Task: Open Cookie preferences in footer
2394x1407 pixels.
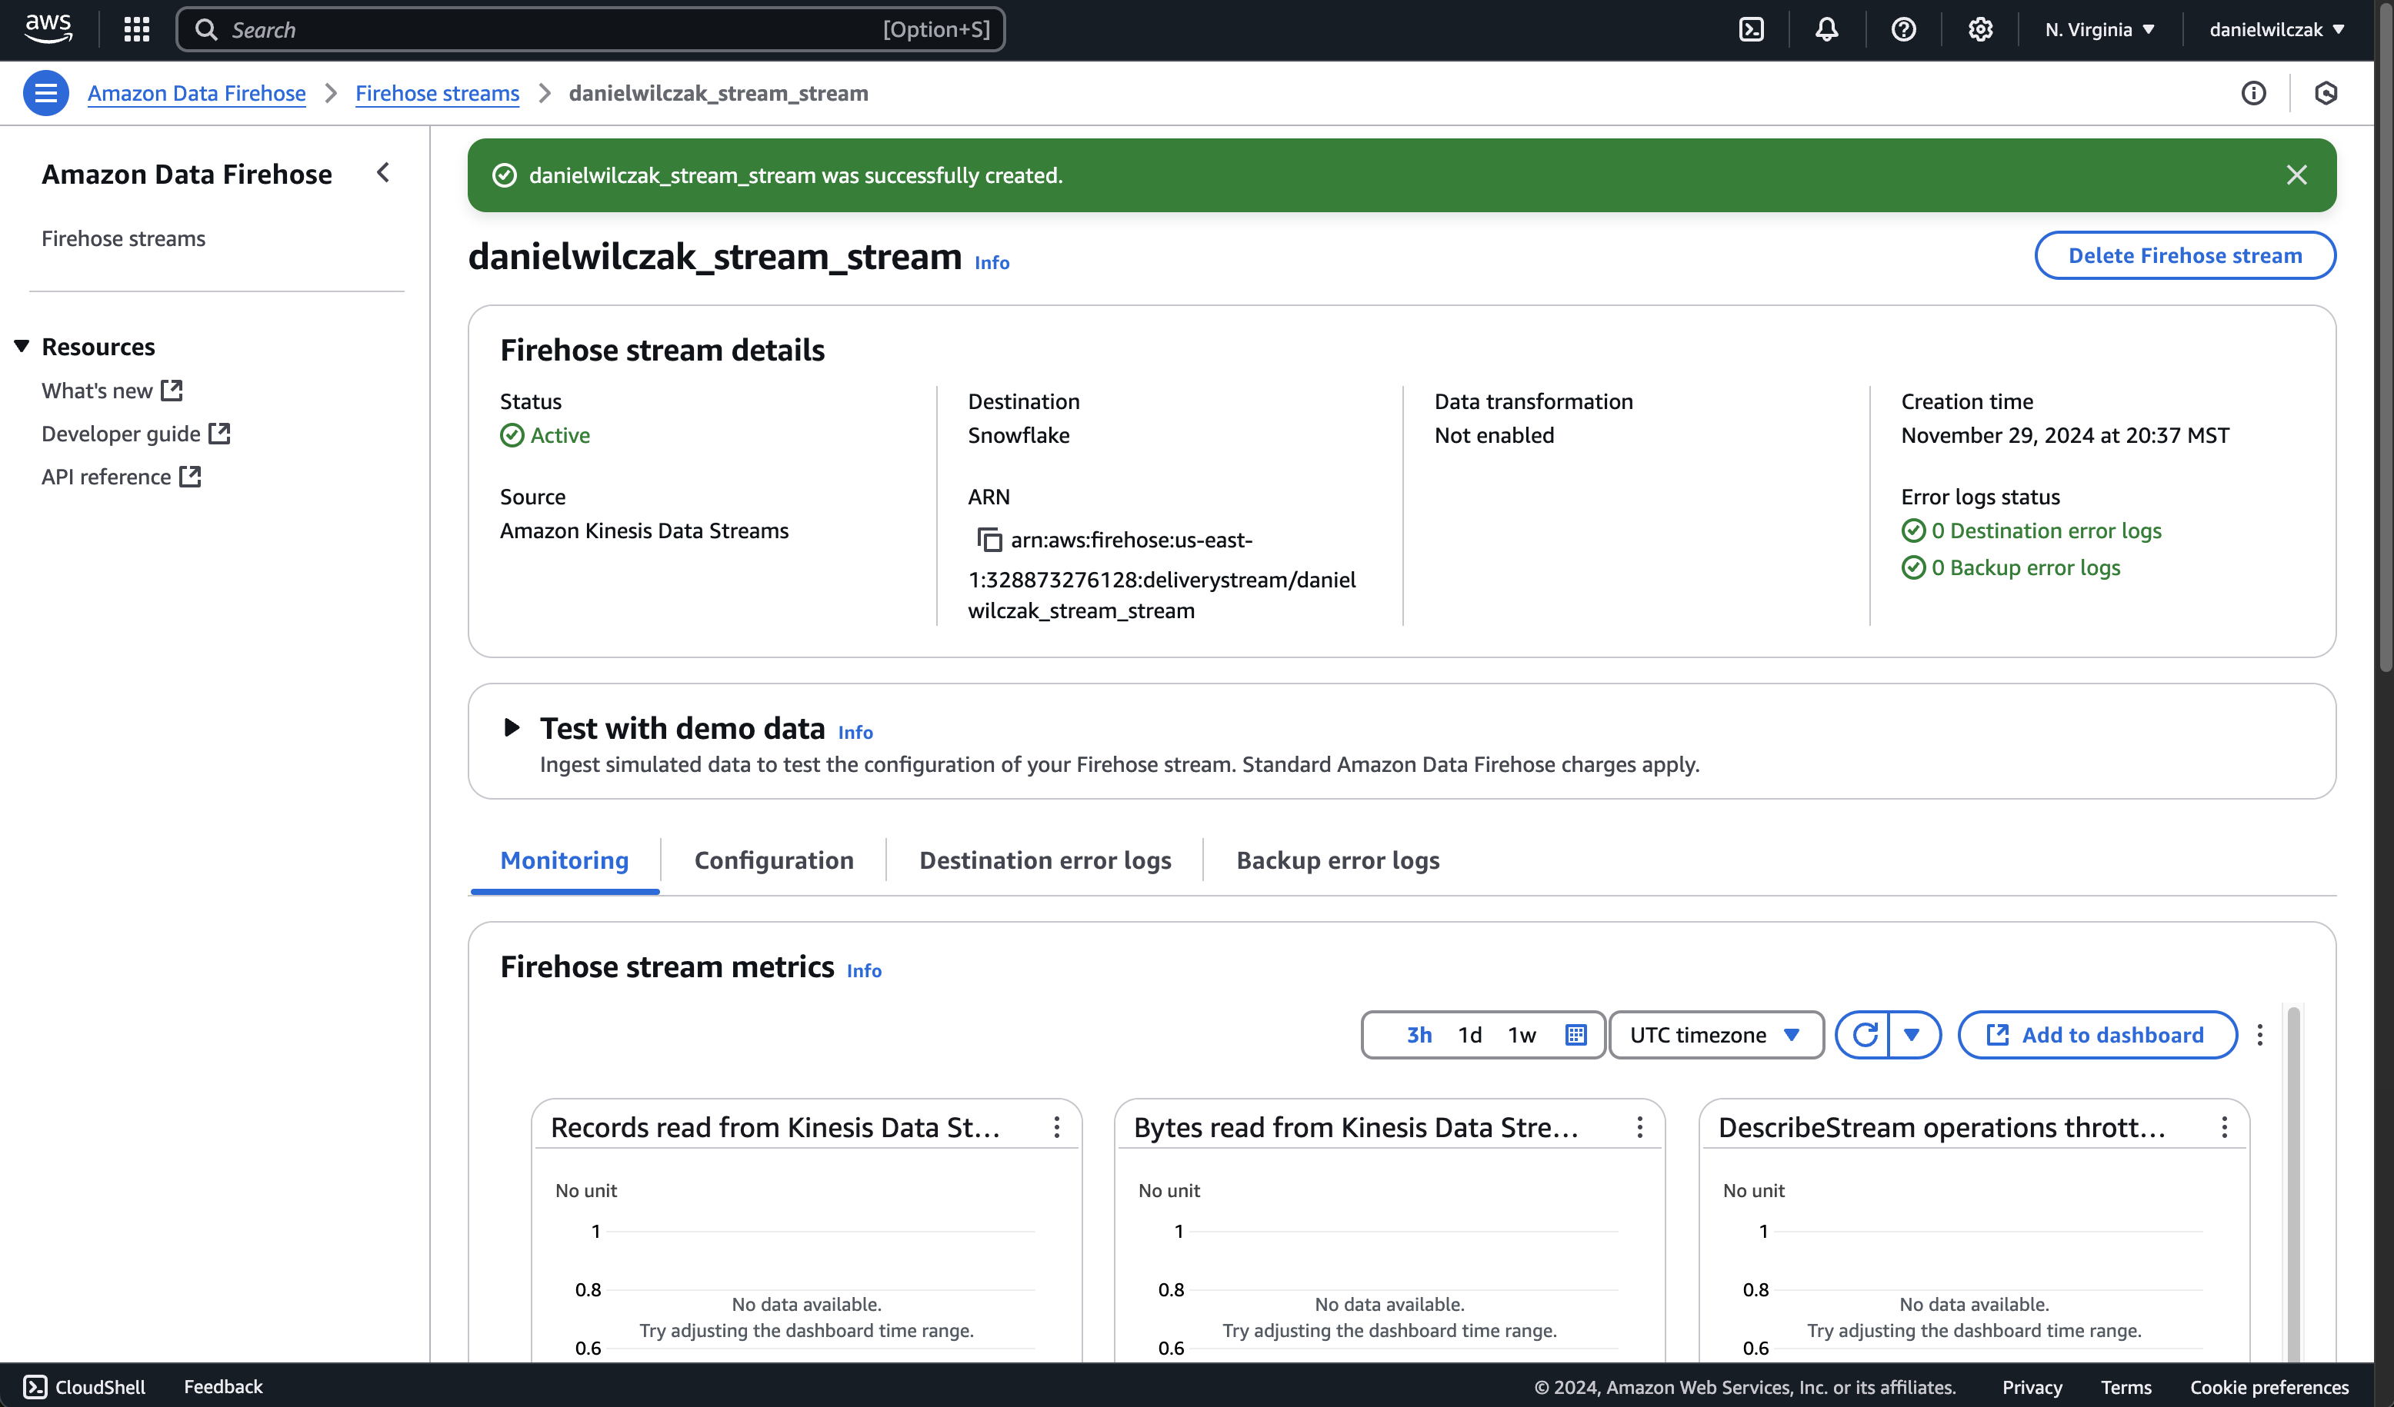Action: [2269, 1387]
